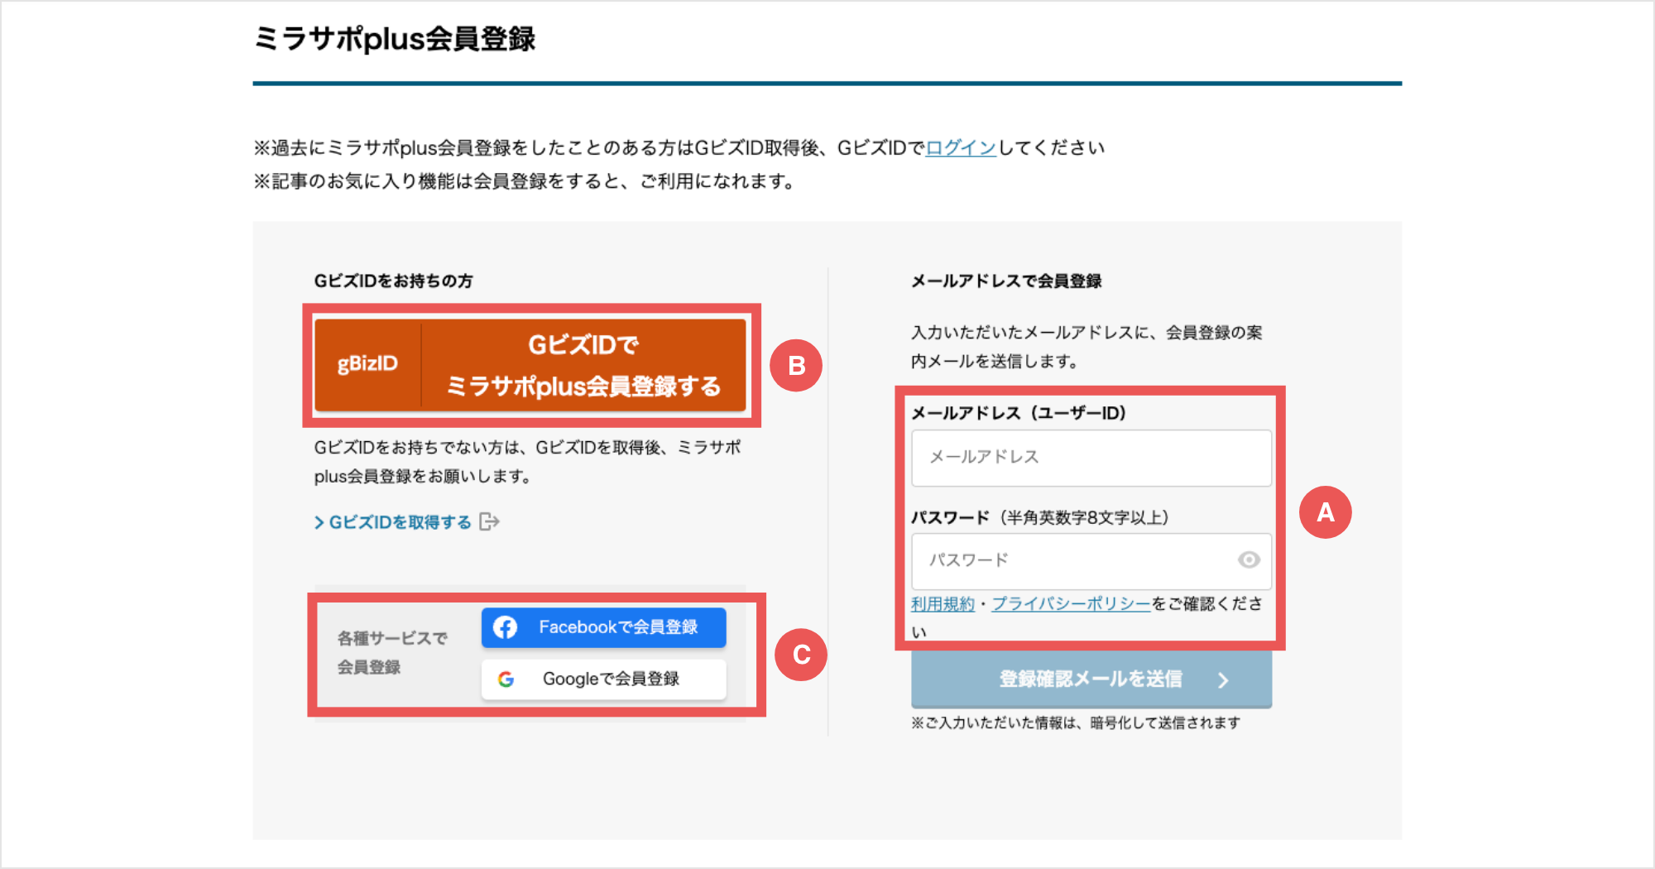Click the メールアドレス（ユーザーID） label
Screen dimensions: 1655x869
click(1019, 413)
